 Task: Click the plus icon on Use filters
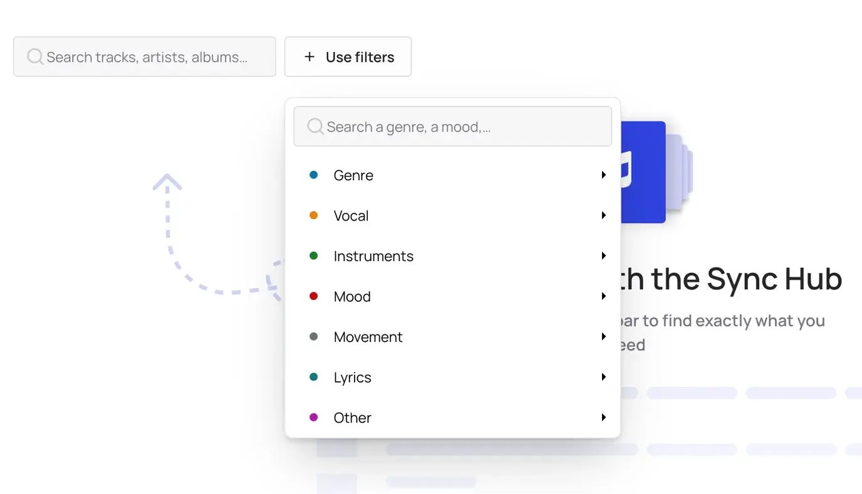(x=309, y=57)
